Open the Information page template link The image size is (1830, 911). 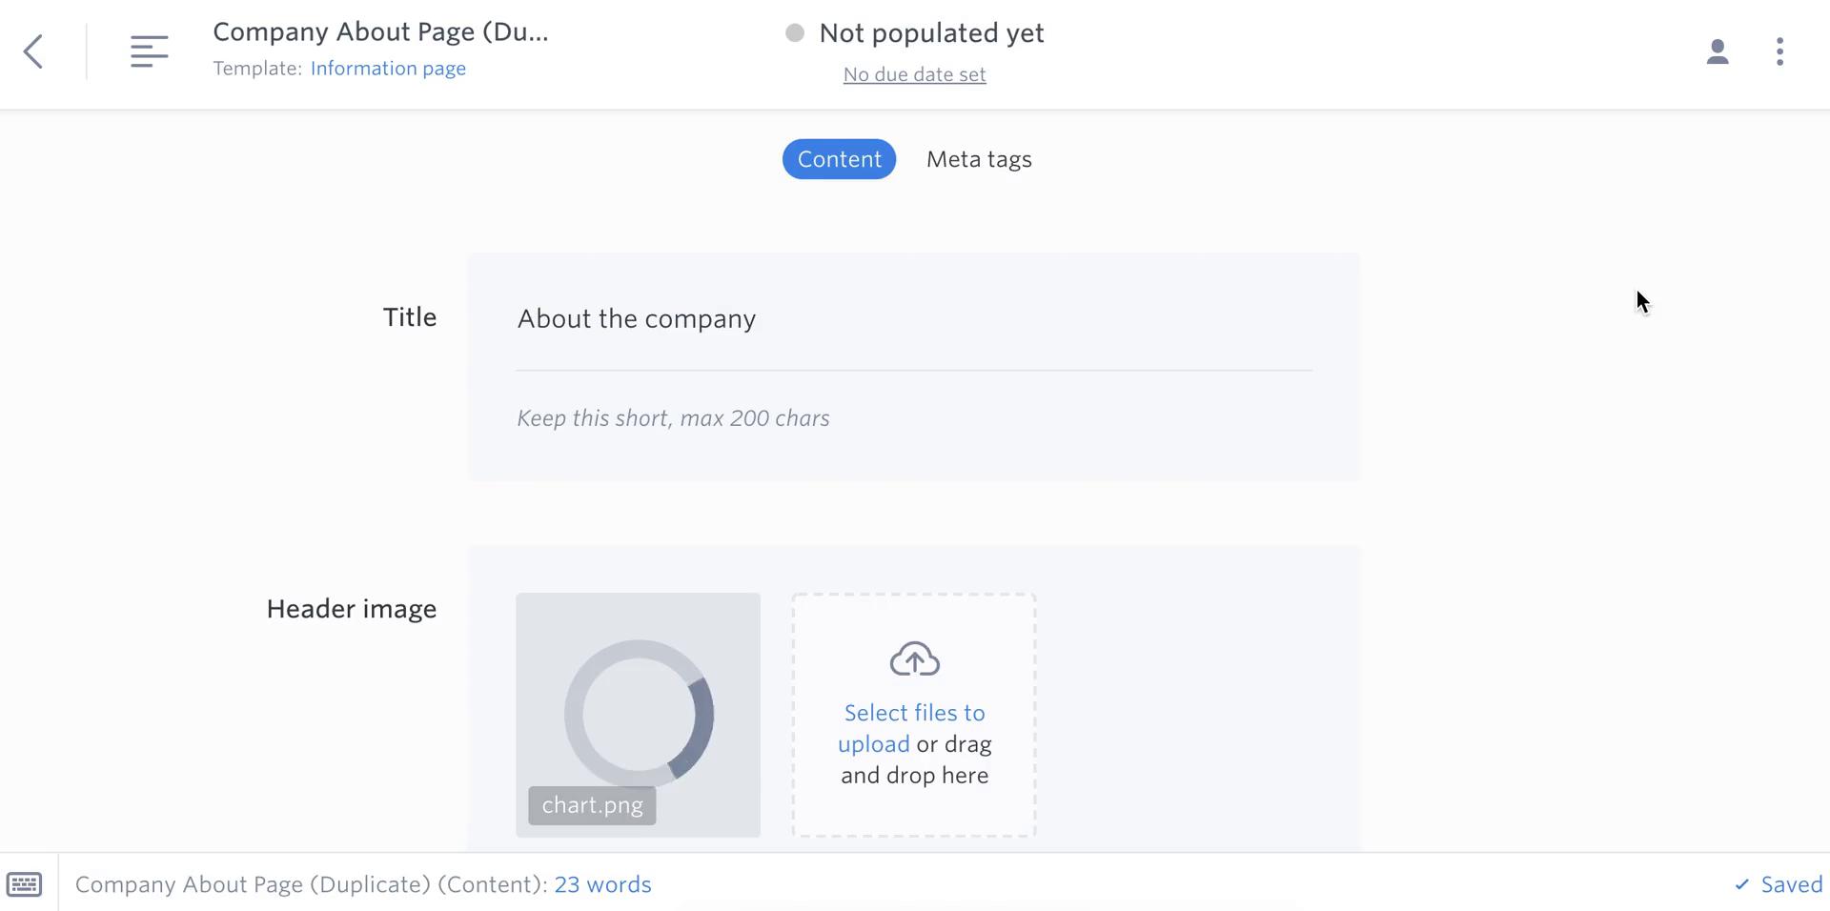(388, 69)
